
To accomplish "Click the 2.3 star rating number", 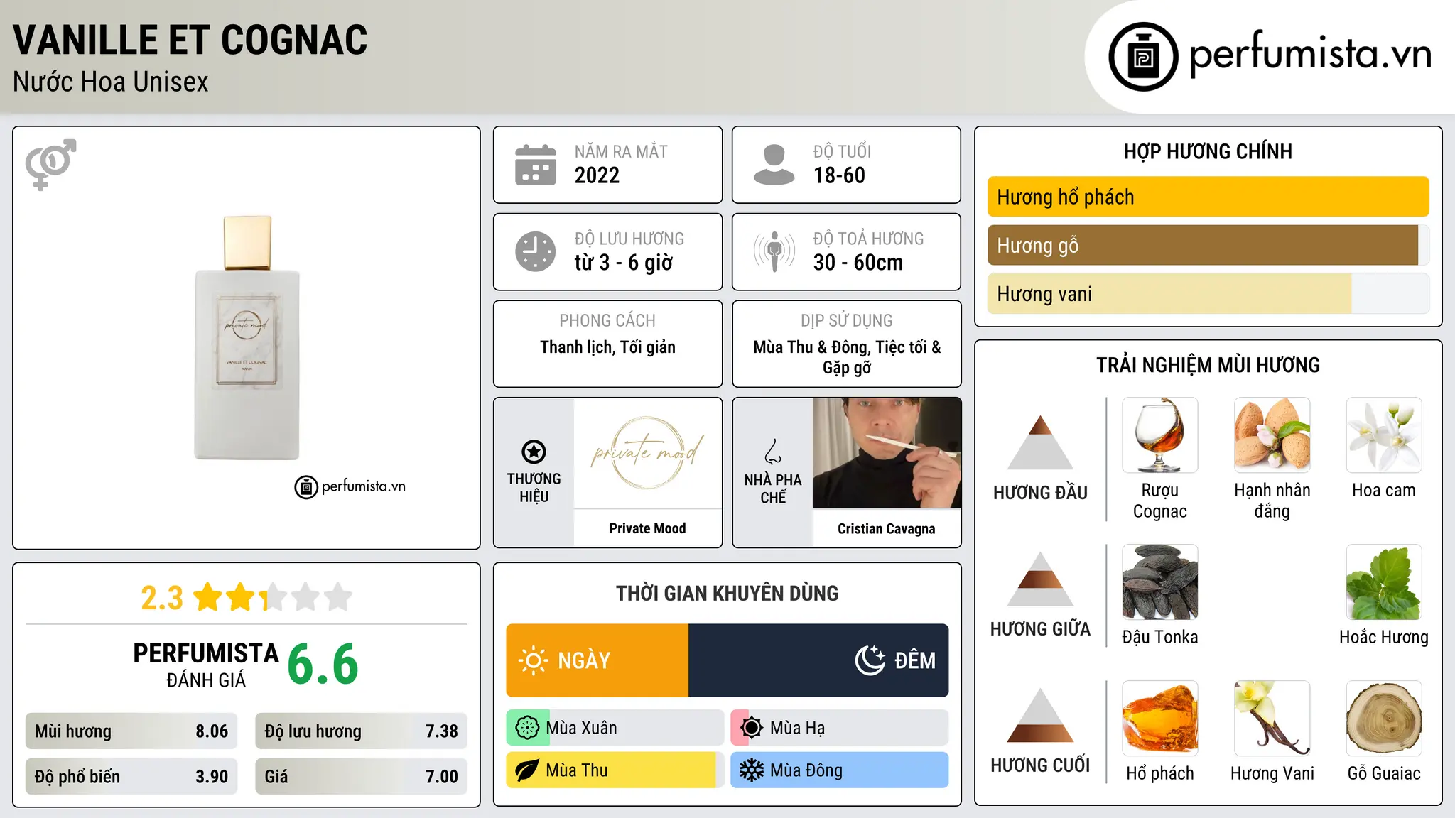I will point(162,598).
